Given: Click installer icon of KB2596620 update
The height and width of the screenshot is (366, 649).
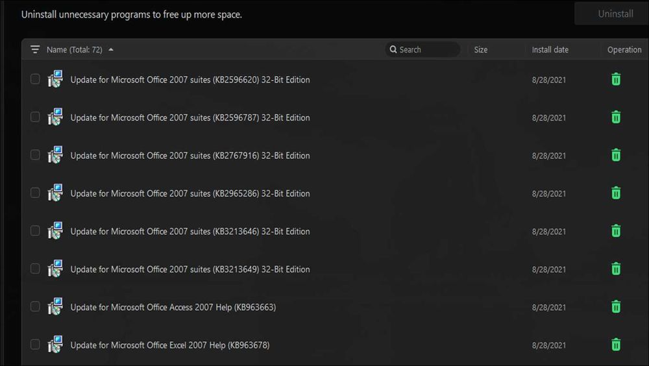Looking at the screenshot, I should pos(55,79).
